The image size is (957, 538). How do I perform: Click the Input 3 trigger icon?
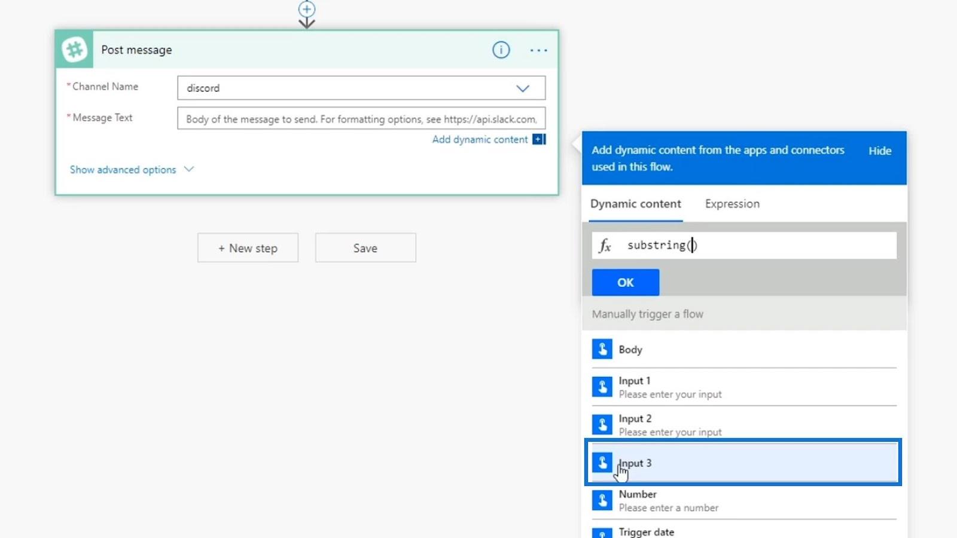coord(602,462)
